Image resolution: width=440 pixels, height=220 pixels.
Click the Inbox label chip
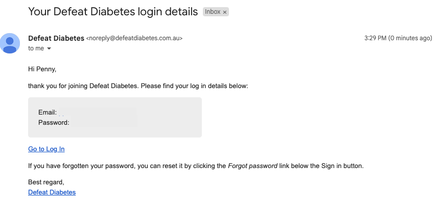click(213, 12)
